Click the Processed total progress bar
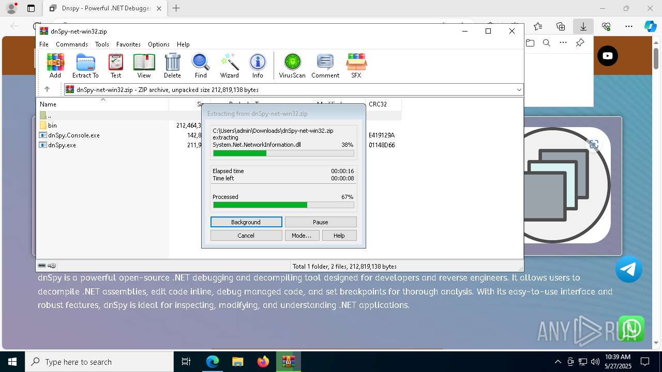The image size is (662, 372). pyautogui.click(x=283, y=205)
